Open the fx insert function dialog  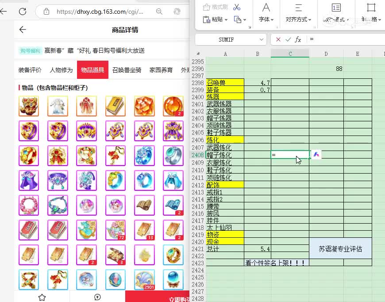tap(298, 39)
